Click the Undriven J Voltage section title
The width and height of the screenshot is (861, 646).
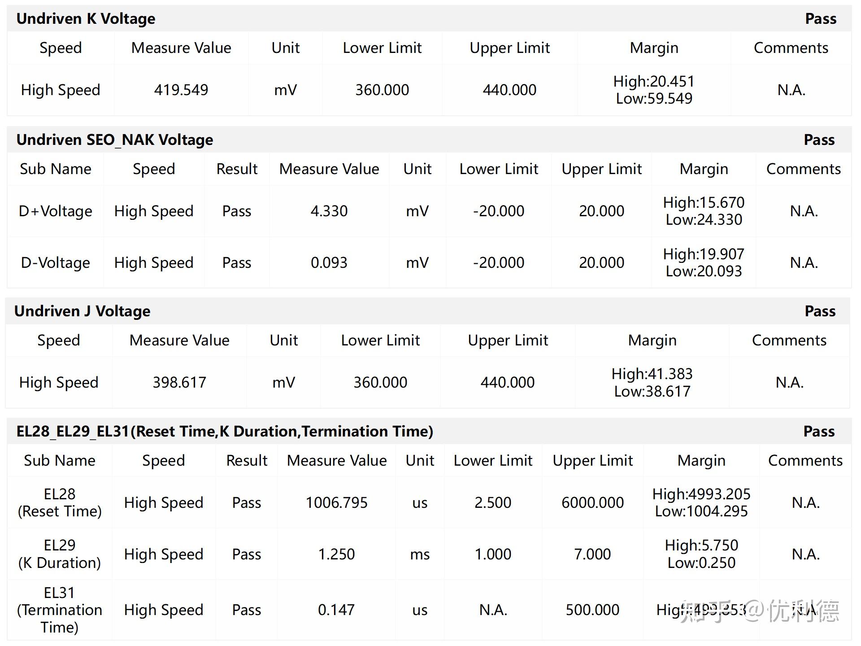coord(82,311)
